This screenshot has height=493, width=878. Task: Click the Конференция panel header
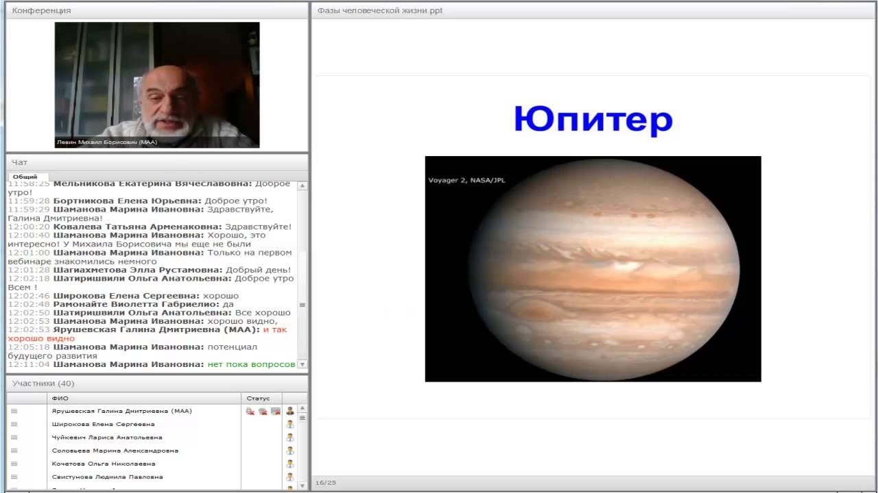[x=156, y=10]
